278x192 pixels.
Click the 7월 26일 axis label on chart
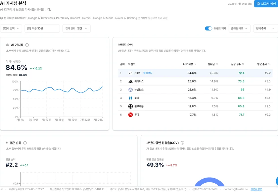[98, 120]
